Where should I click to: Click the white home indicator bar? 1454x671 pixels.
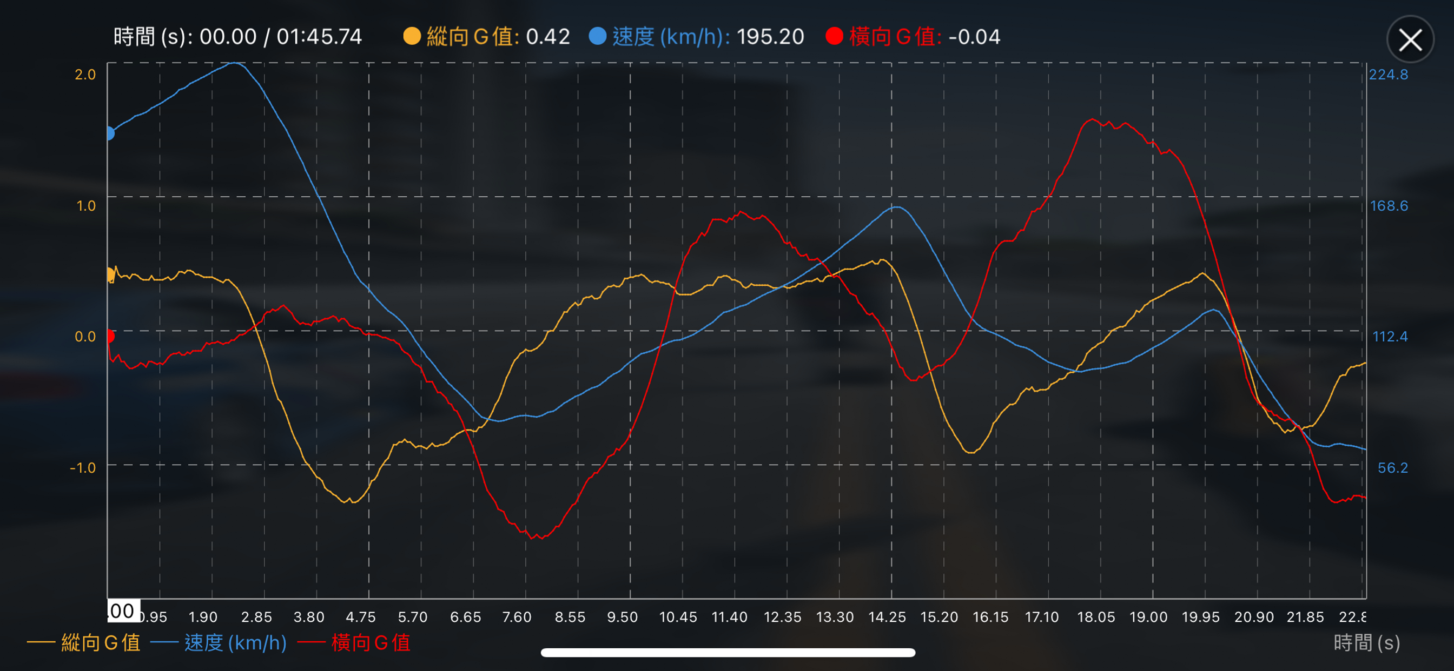728,653
